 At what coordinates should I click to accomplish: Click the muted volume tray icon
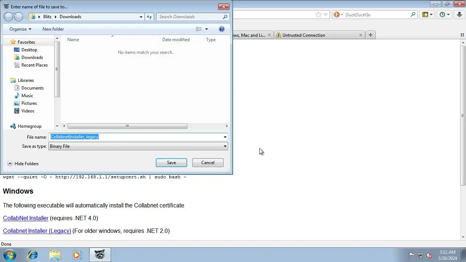click(x=429, y=255)
